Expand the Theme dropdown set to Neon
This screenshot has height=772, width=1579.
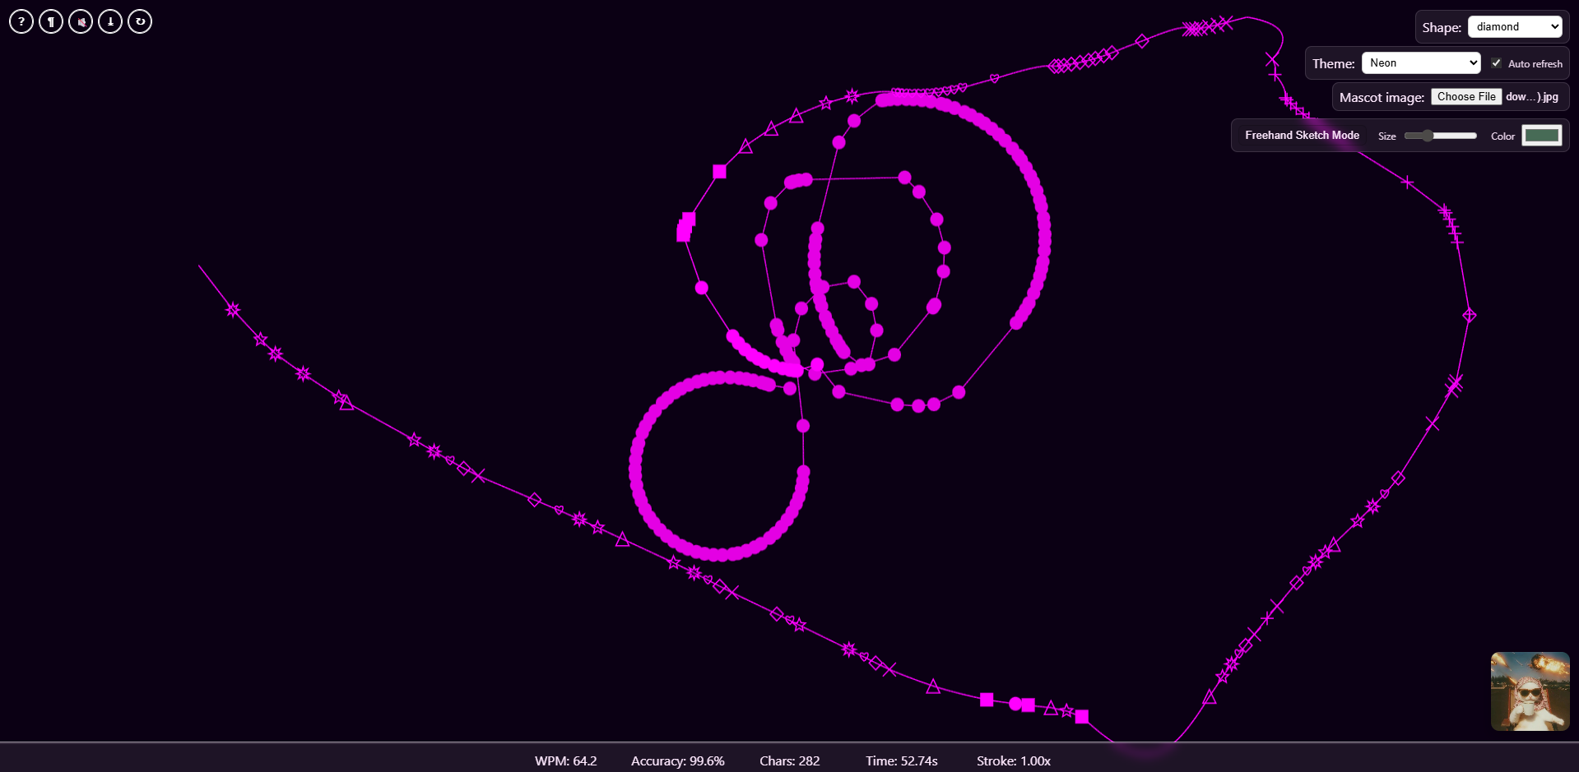click(1420, 63)
